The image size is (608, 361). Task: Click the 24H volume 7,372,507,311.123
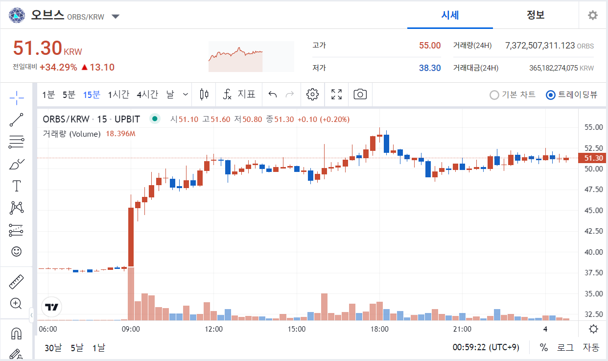[x=540, y=46]
